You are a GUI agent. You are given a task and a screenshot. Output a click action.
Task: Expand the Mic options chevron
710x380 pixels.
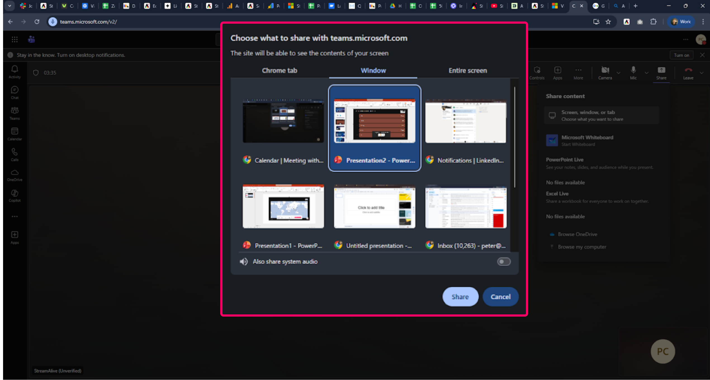click(x=646, y=73)
